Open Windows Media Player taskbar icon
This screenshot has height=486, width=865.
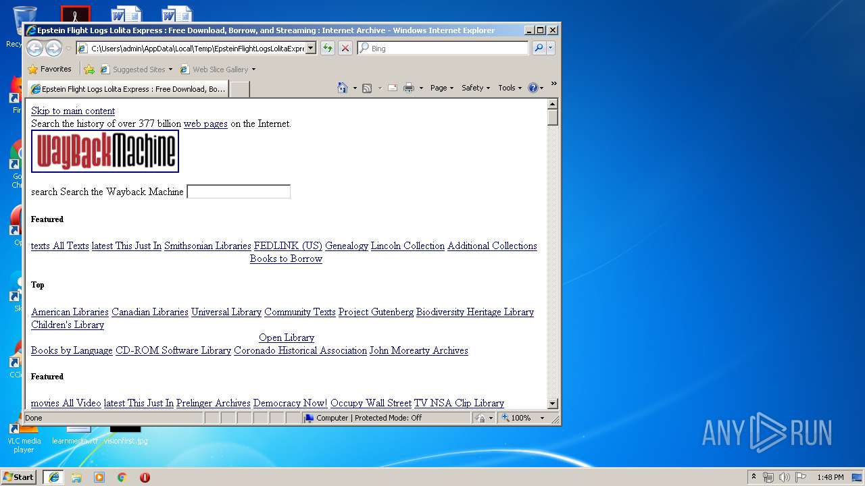(x=99, y=477)
